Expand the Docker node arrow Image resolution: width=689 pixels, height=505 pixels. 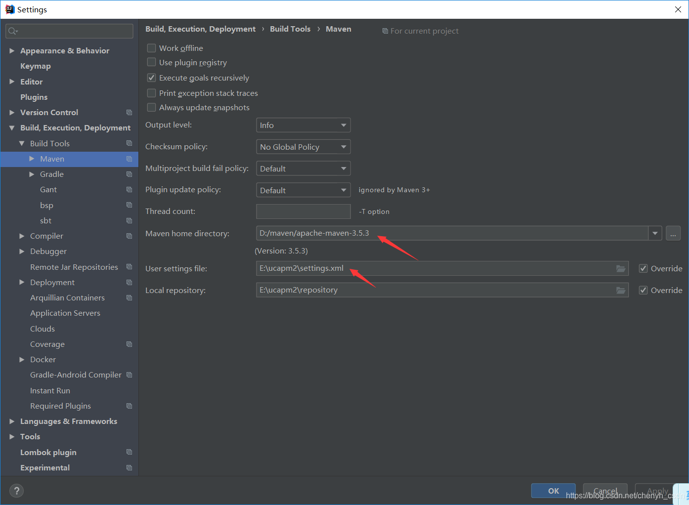click(22, 360)
